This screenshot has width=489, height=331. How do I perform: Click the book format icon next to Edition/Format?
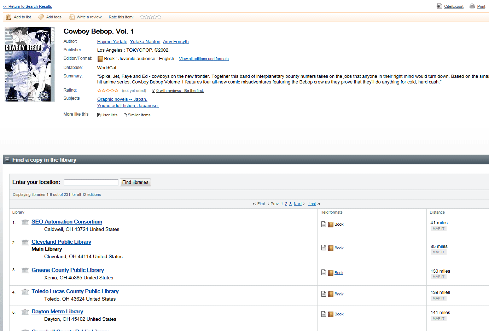100,59
